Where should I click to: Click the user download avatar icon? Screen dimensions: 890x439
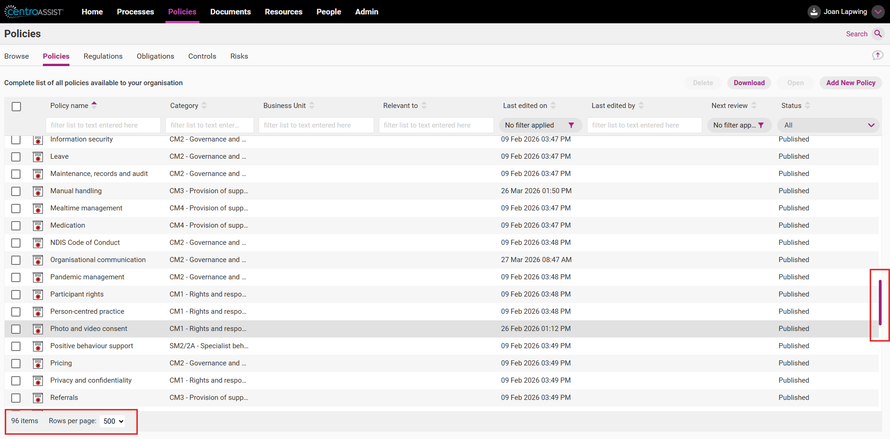(814, 12)
